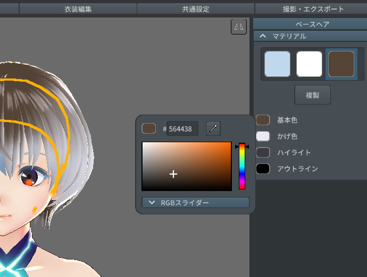Edit the ハイライト color swatch

(263, 153)
